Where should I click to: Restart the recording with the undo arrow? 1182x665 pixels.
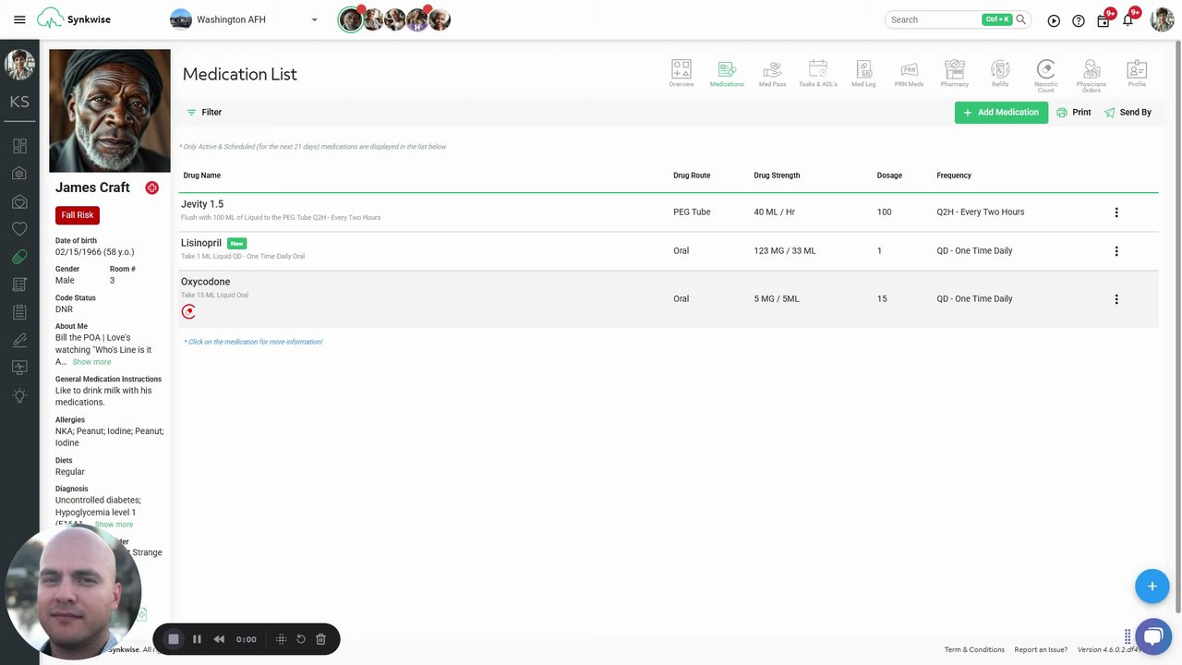(x=301, y=639)
